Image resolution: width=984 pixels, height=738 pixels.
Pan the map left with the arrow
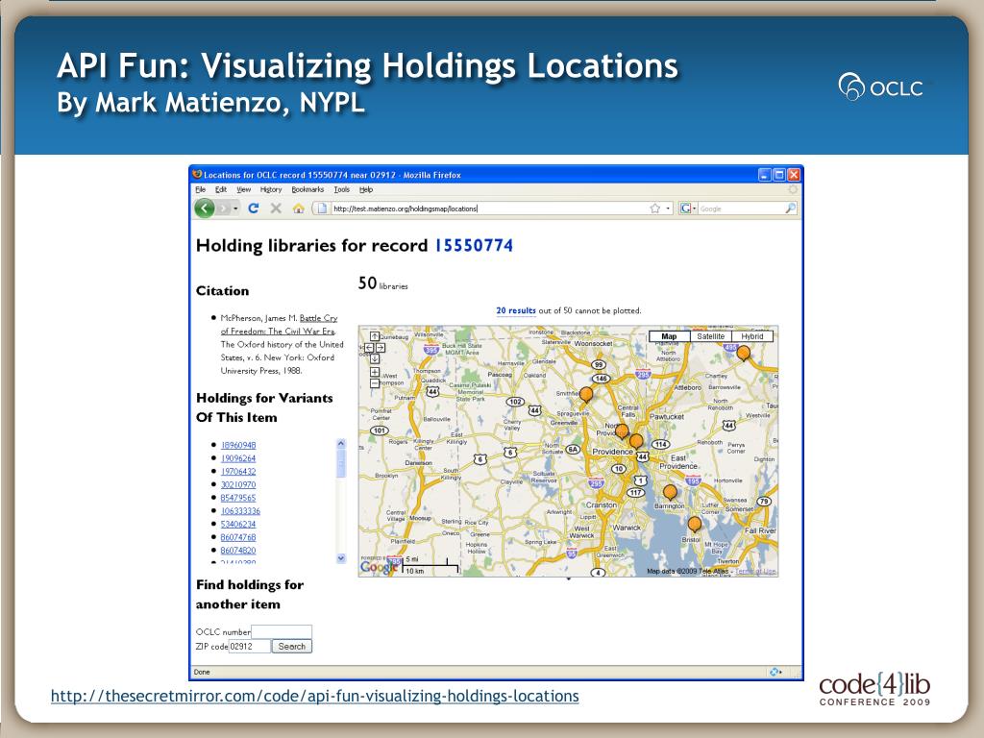[x=369, y=348]
